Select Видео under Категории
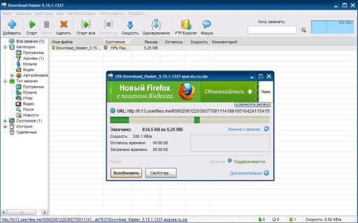Screen dimensions: 358x223 pyautogui.click(x=29, y=70)
